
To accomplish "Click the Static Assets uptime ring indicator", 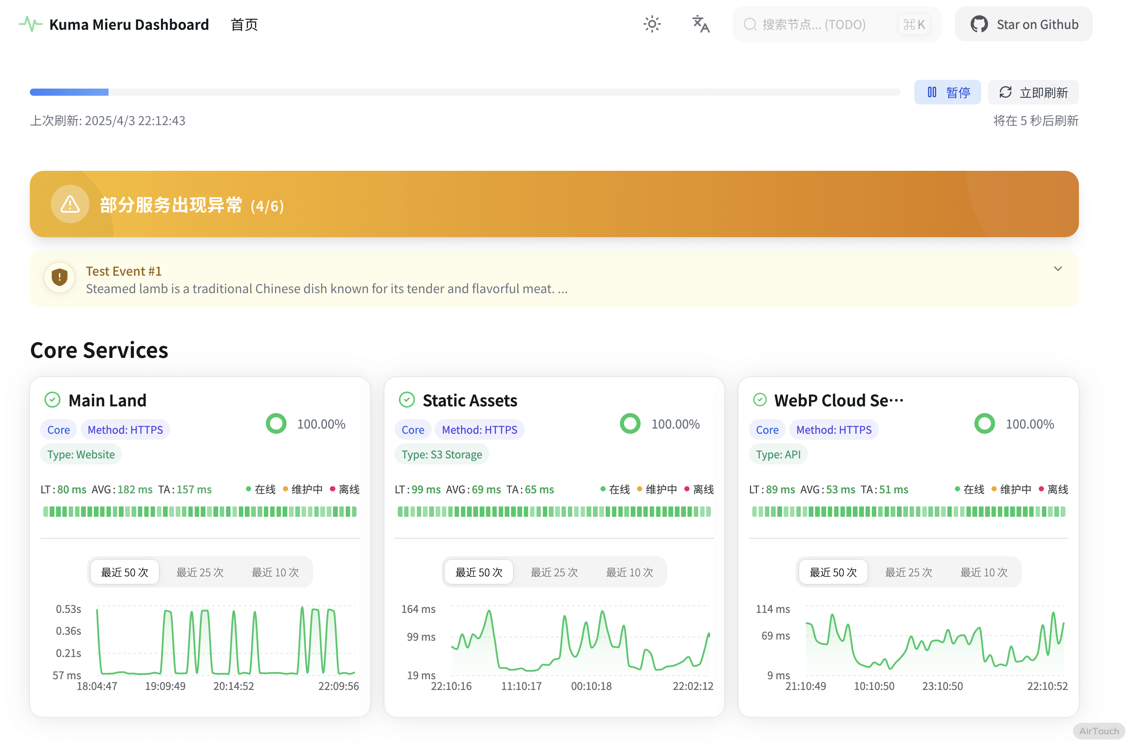I will point(630,423).
